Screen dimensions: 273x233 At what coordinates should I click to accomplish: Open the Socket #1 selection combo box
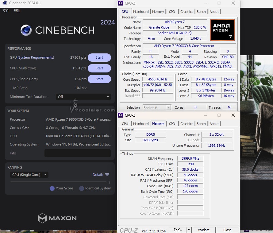coord(157,108)
